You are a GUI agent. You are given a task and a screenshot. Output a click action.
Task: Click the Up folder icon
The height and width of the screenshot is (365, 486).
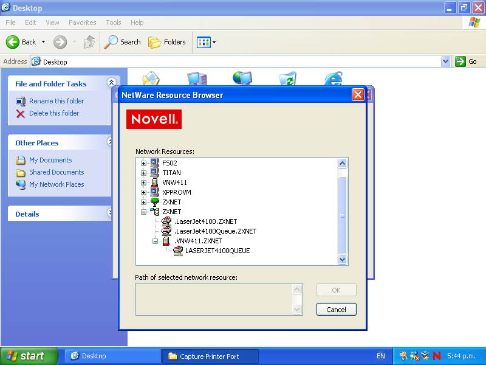(x=89, y=42)
